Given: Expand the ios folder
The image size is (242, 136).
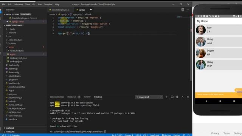Looking at the screenshot, I should (x=10, y=36).
